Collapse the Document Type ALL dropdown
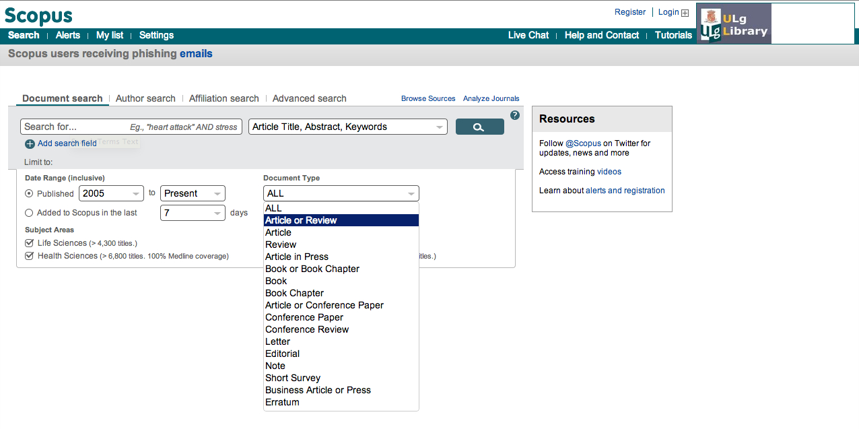This screenshot has height=429, width=859. pos(341,193)
